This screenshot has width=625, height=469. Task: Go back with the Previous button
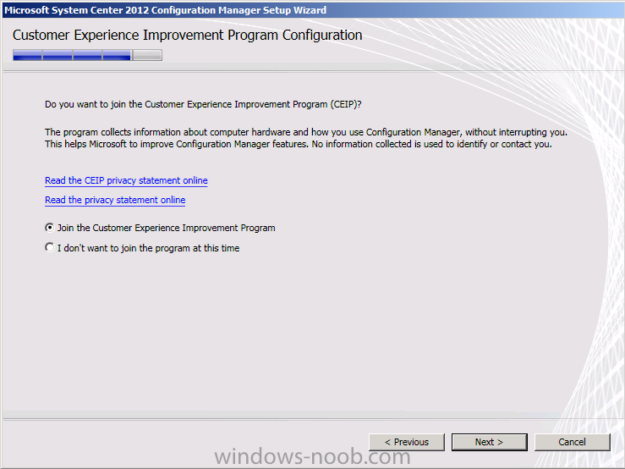(407, 442)
